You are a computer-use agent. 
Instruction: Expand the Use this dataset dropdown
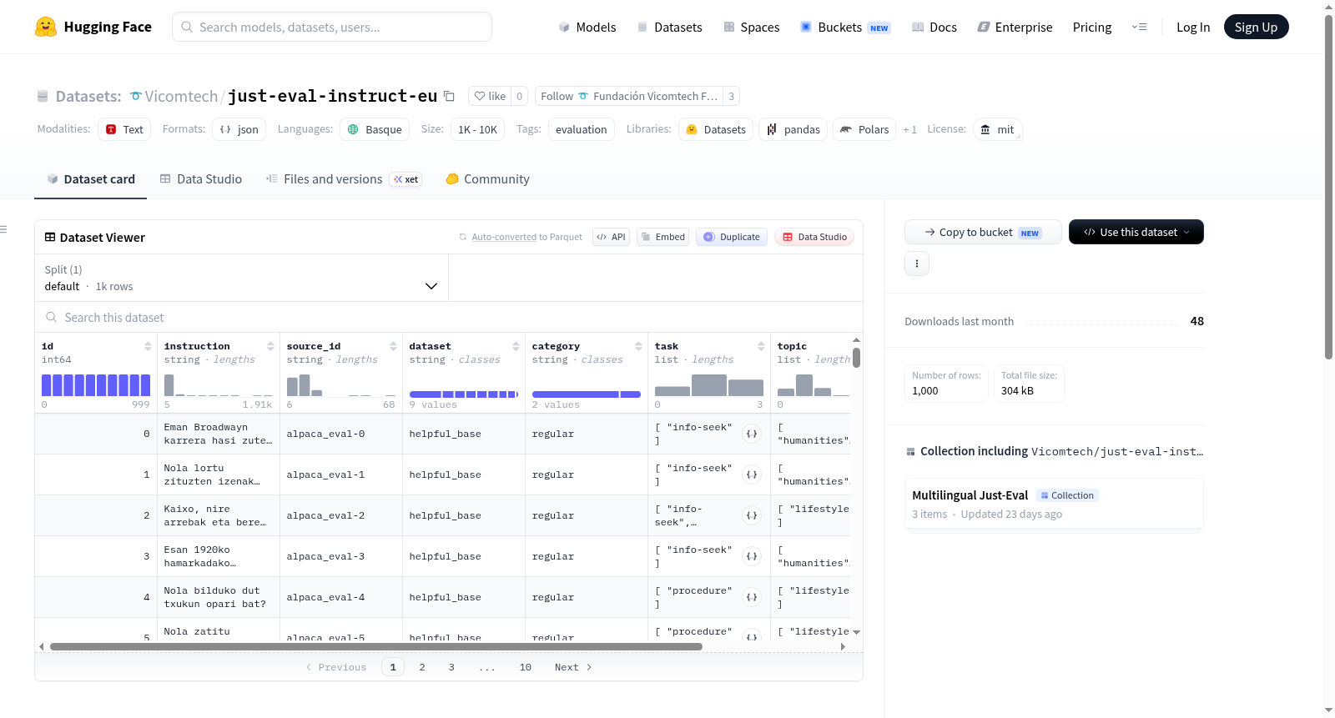pos(1136,232)
